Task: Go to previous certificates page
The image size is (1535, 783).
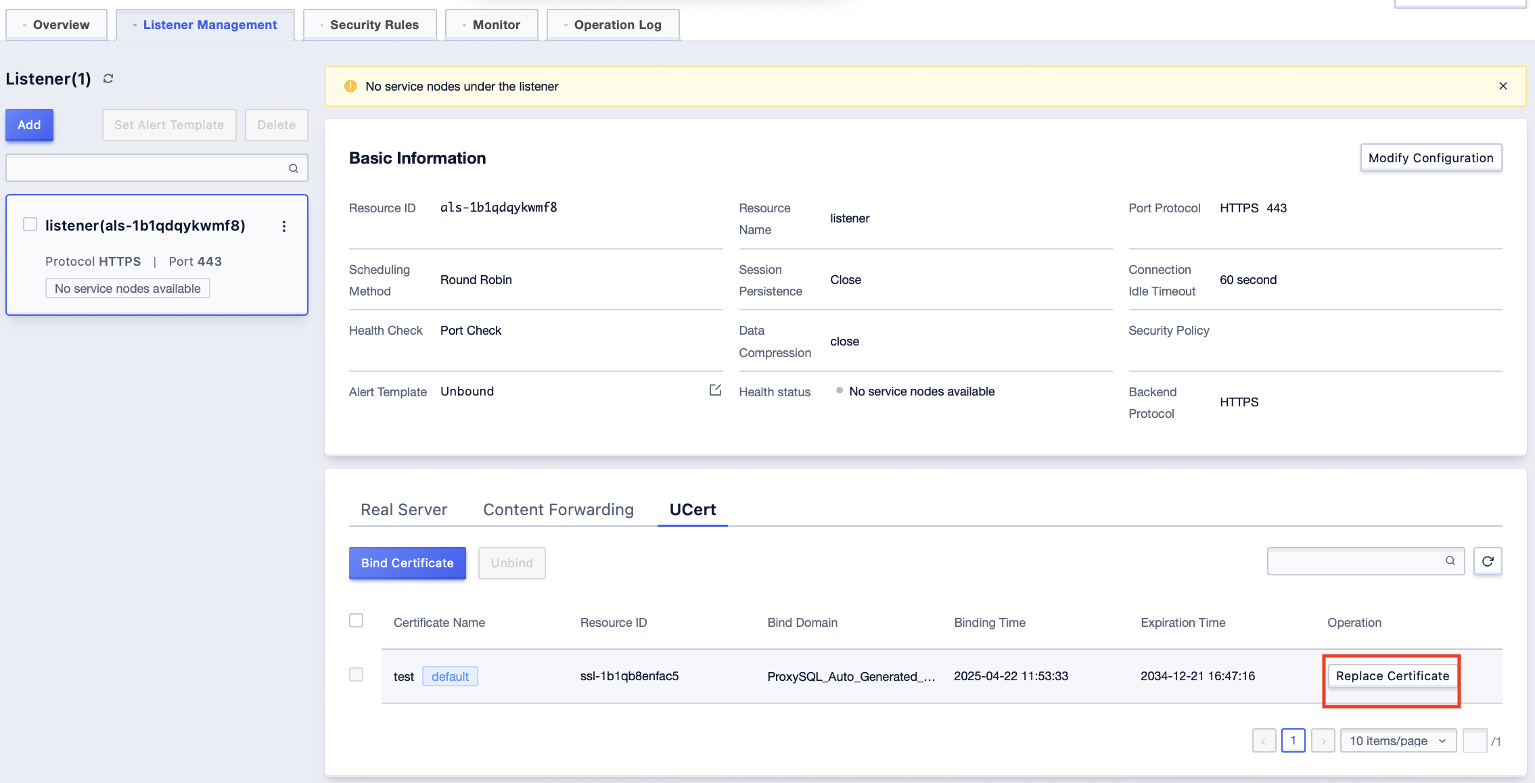Action: 1264,741
